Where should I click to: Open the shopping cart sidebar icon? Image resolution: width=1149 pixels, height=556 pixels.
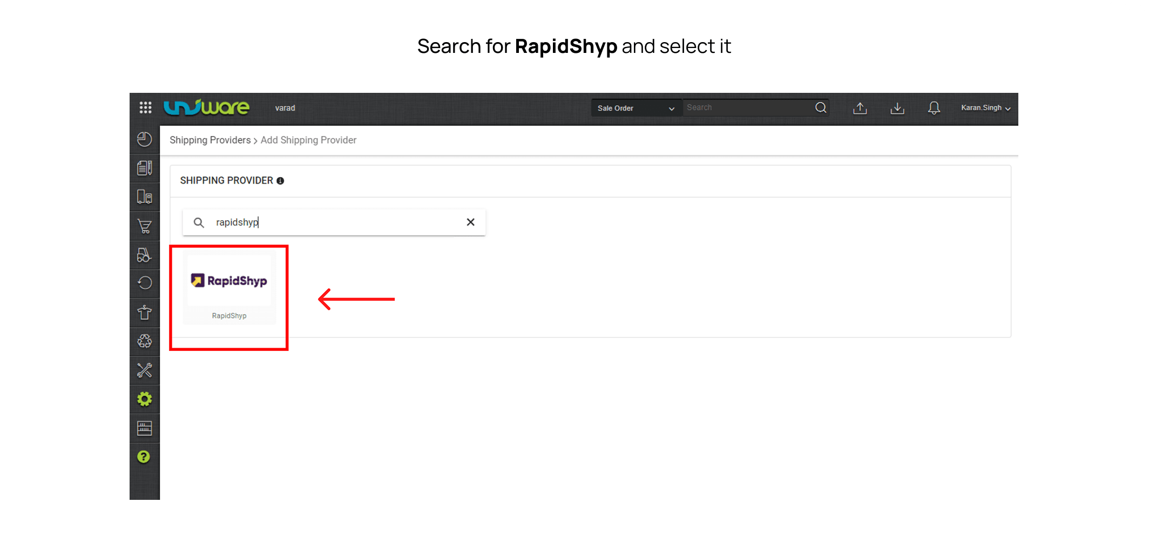(145, 226)
